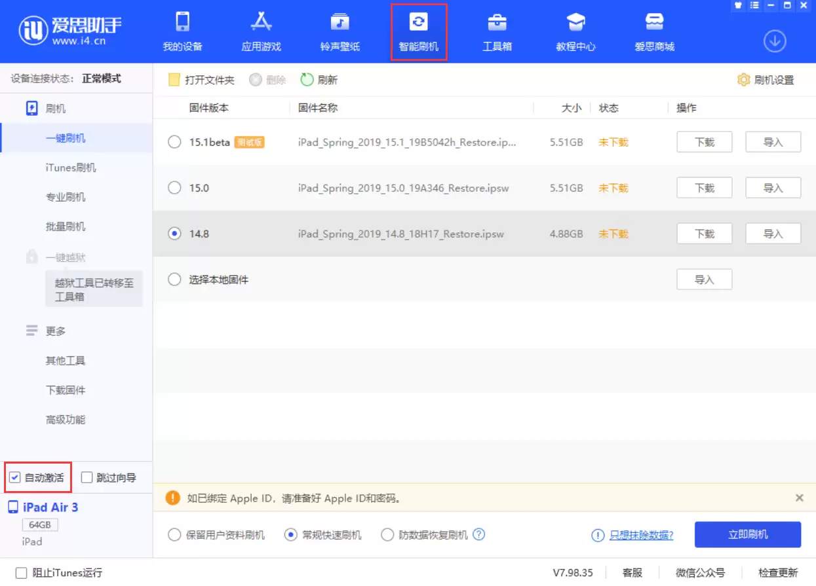This screenshot has height=586, width=816.
Task: Download the 15.0 firmware
Action: (704, 188)
